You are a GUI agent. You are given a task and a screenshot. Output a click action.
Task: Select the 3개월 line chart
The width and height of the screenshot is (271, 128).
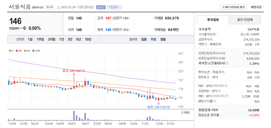pos(52,39)
